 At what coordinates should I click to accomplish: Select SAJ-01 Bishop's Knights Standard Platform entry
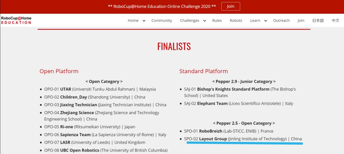(x=240, y=92)
